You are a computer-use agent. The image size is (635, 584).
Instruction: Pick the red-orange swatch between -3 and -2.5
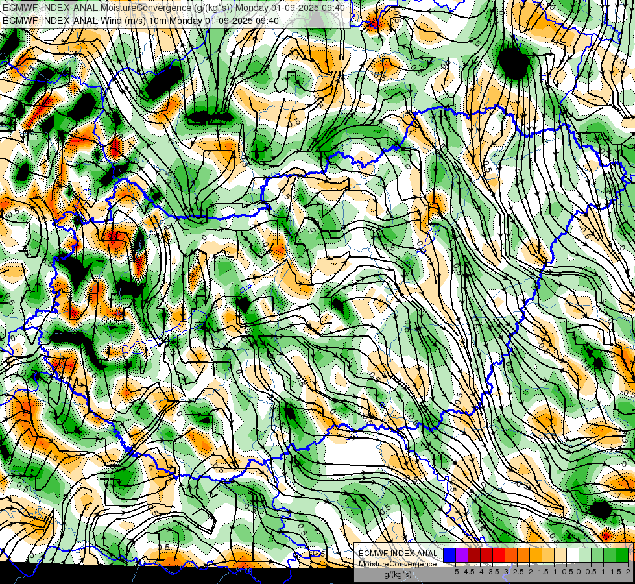tap(511, 555)
